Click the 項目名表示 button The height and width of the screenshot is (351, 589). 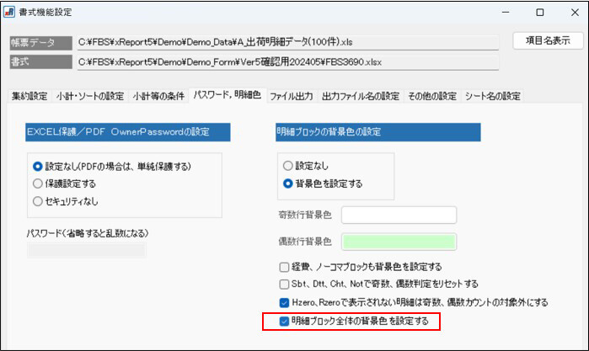coord(548,40)
